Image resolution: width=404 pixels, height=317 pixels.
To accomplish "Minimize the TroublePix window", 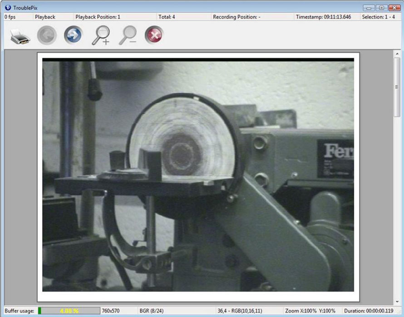I will [x=369, y=8].
